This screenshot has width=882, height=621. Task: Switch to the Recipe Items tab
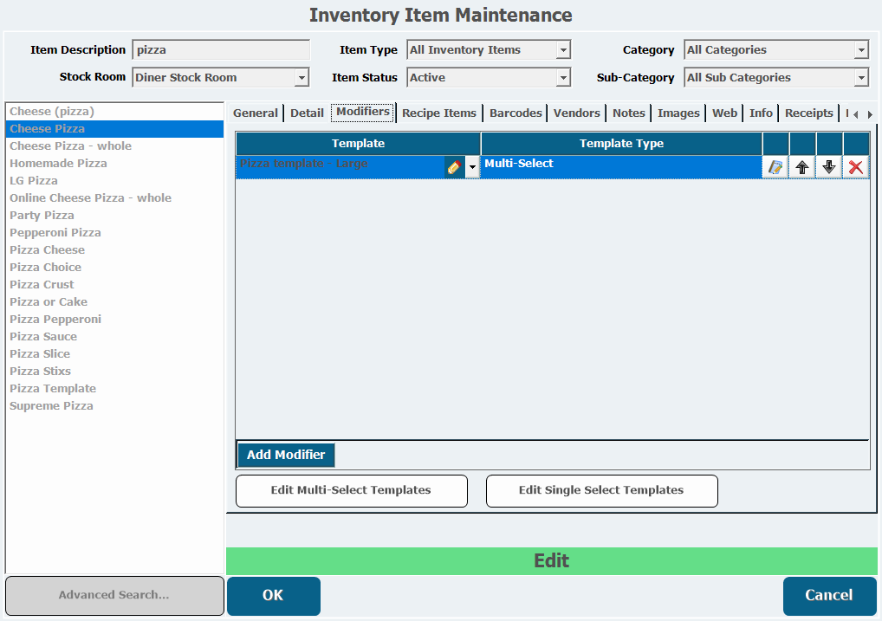pos(439,113)
